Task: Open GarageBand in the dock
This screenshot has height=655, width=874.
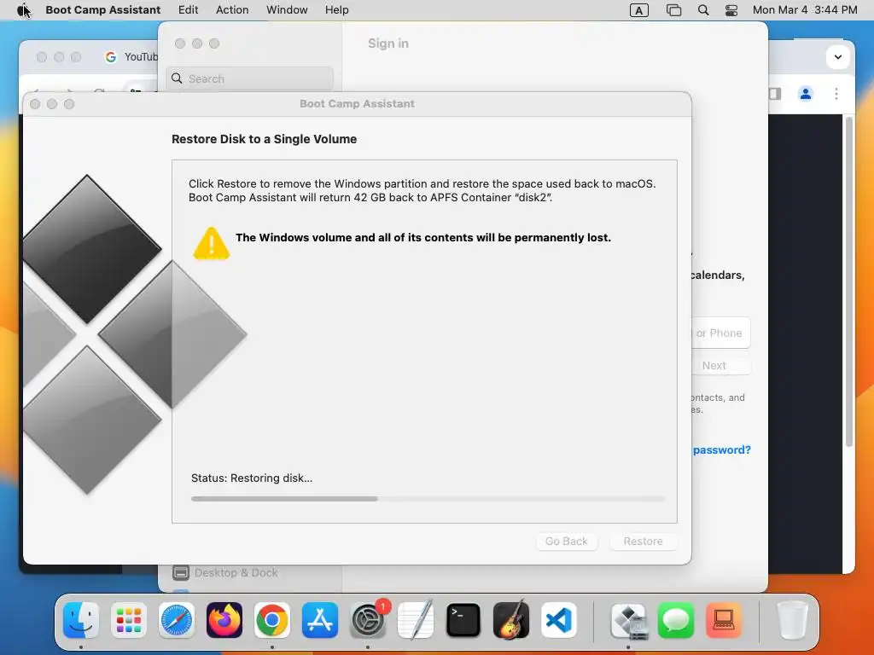Action: [511, 620]
